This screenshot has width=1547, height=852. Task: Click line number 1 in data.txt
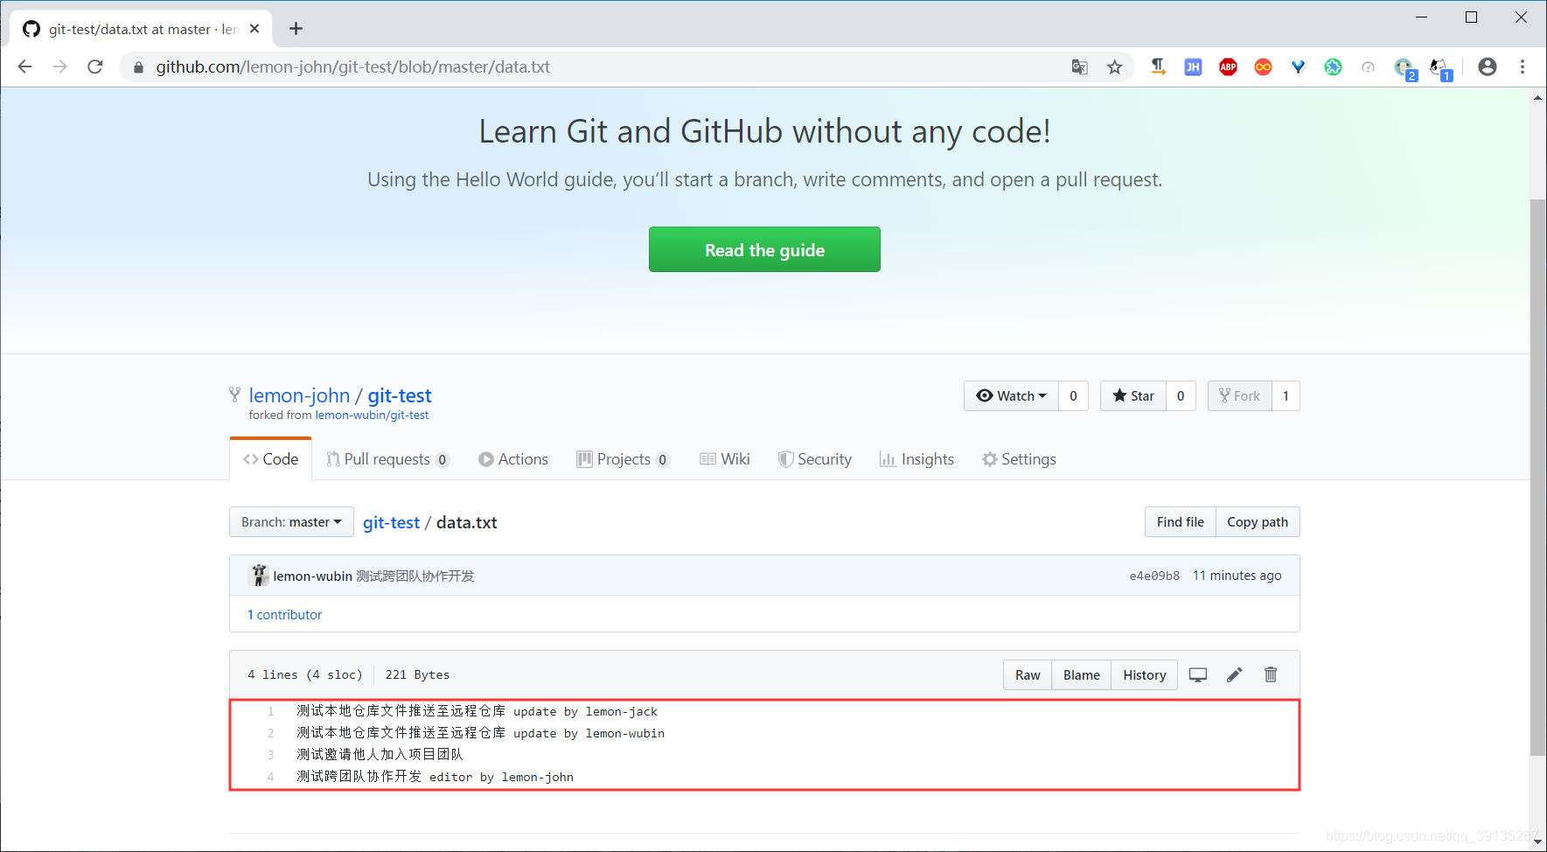[271, 712]
